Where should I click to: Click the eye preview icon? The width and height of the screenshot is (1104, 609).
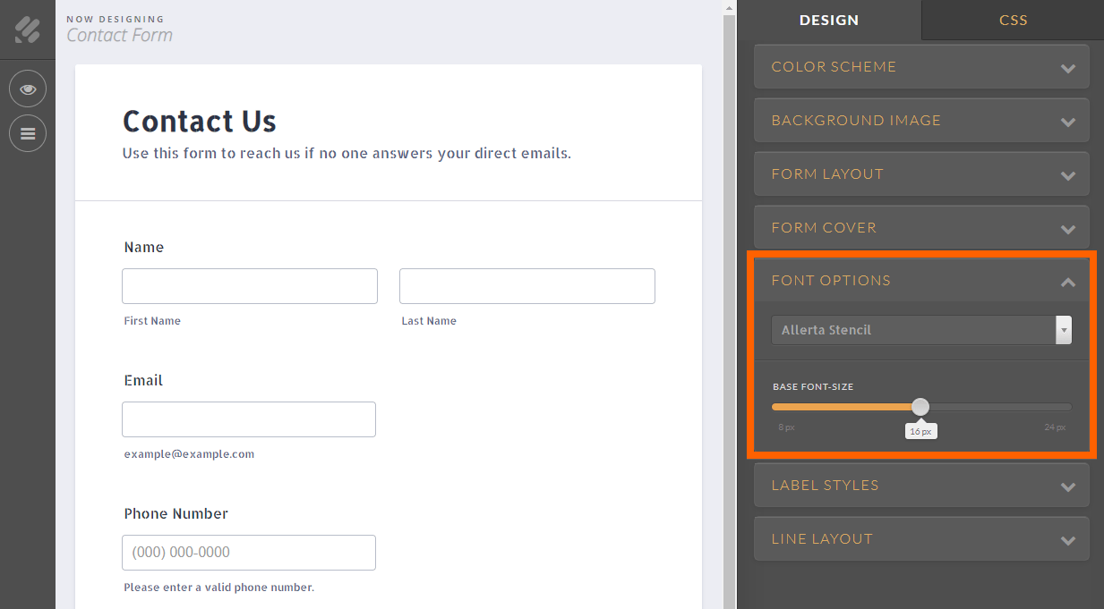point(28,89)
